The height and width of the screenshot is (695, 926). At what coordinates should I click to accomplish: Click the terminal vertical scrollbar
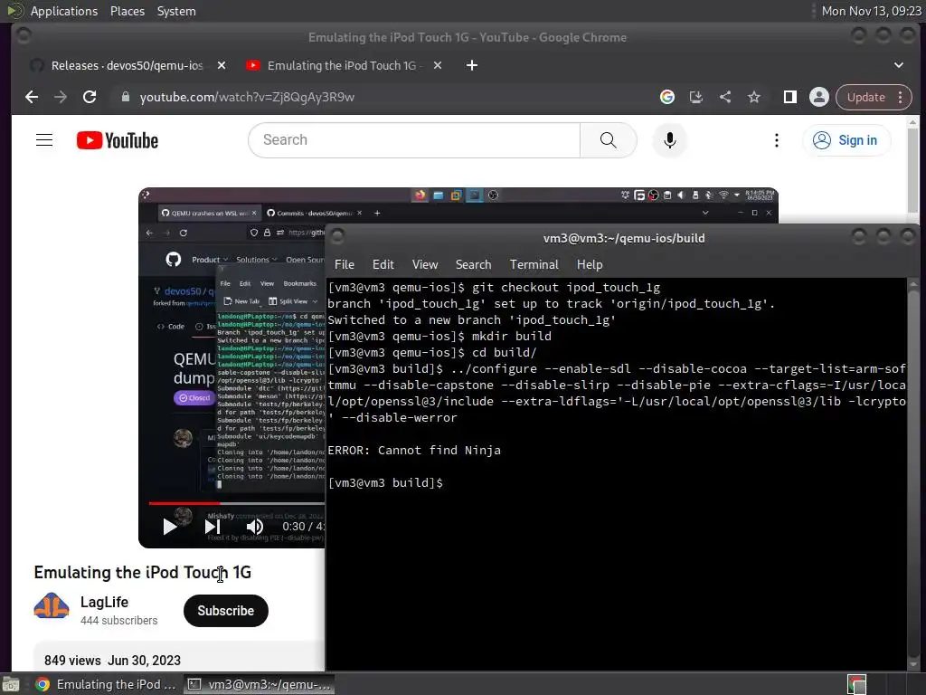tap(912, 472)
